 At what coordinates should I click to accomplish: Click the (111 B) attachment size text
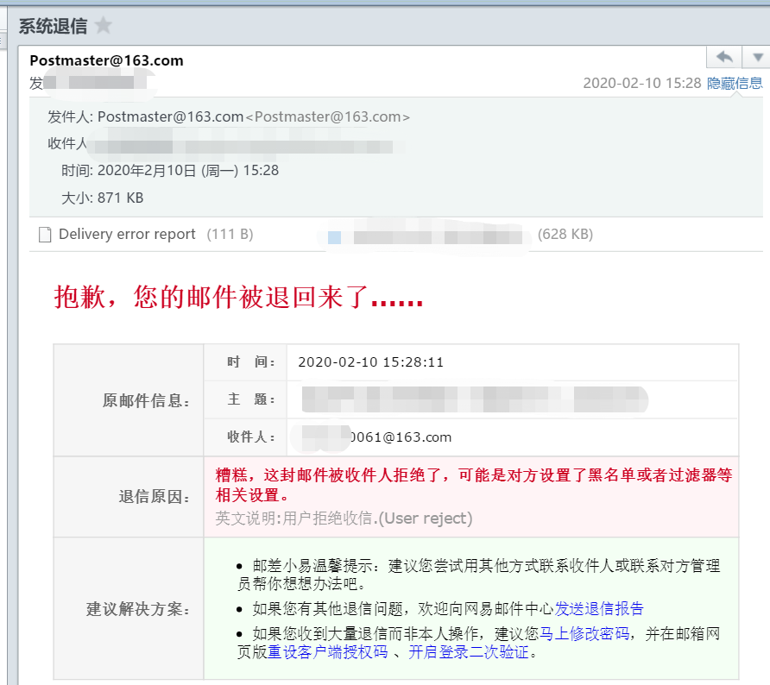click(230, 234)
